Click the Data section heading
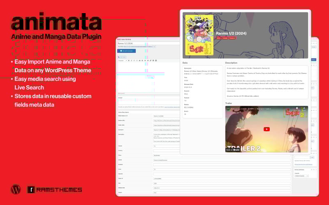The height and width of the screenshot is (205, 329). [x=185, y=63]
